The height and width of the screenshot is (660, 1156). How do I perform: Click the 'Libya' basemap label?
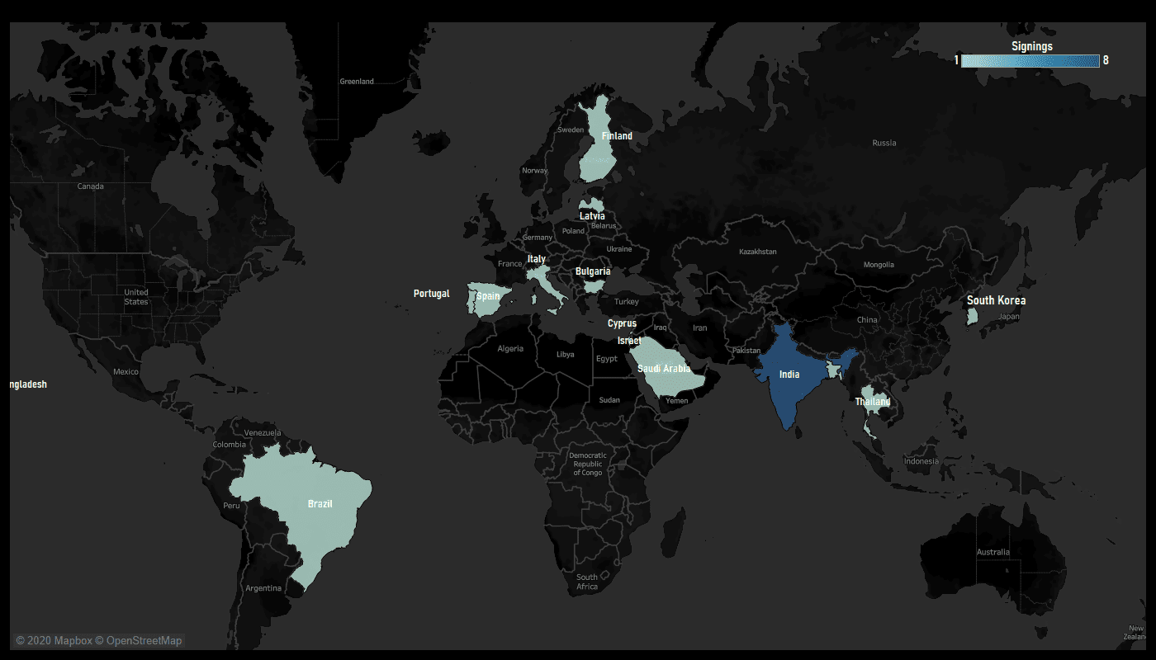click(x=566, y=354)
